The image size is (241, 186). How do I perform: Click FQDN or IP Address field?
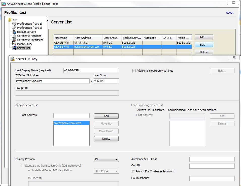(53, 81)
